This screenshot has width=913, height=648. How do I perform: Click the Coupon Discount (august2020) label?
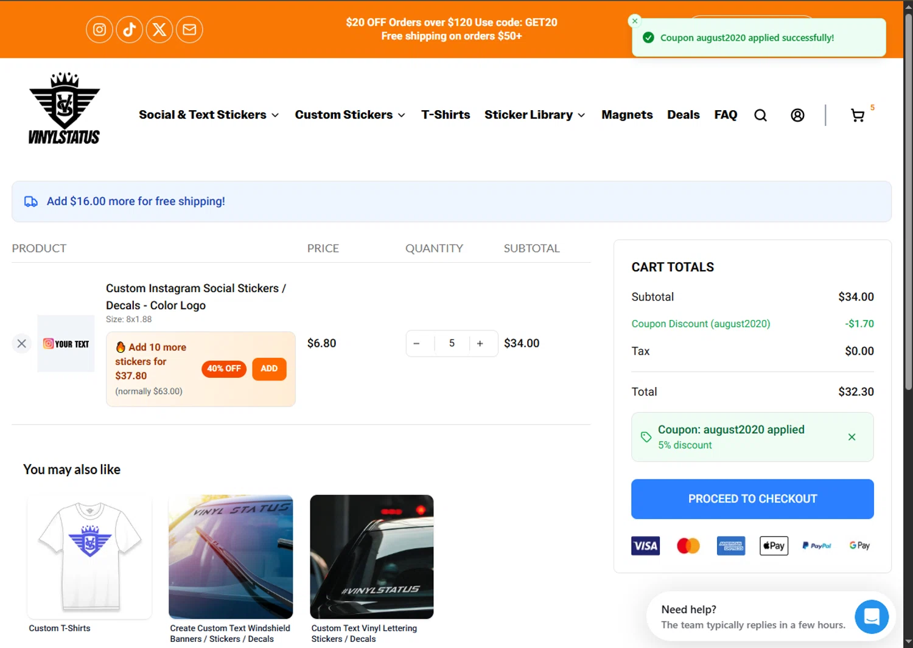coord(701,324)
